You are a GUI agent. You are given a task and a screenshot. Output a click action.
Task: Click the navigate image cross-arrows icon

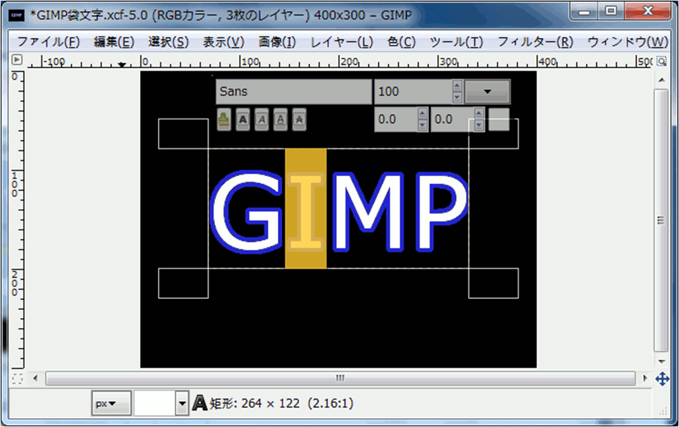coord(661,379)
